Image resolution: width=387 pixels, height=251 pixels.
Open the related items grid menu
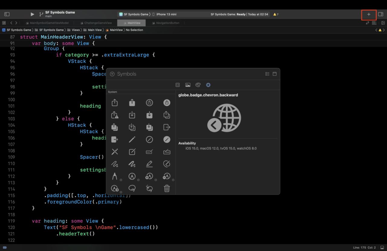coord(4,23)
